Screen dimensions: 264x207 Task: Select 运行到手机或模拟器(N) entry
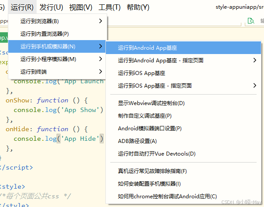pyautogui.click(x=57, y=46)
